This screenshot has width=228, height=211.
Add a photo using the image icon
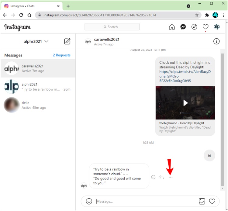(x=202, y=201)
